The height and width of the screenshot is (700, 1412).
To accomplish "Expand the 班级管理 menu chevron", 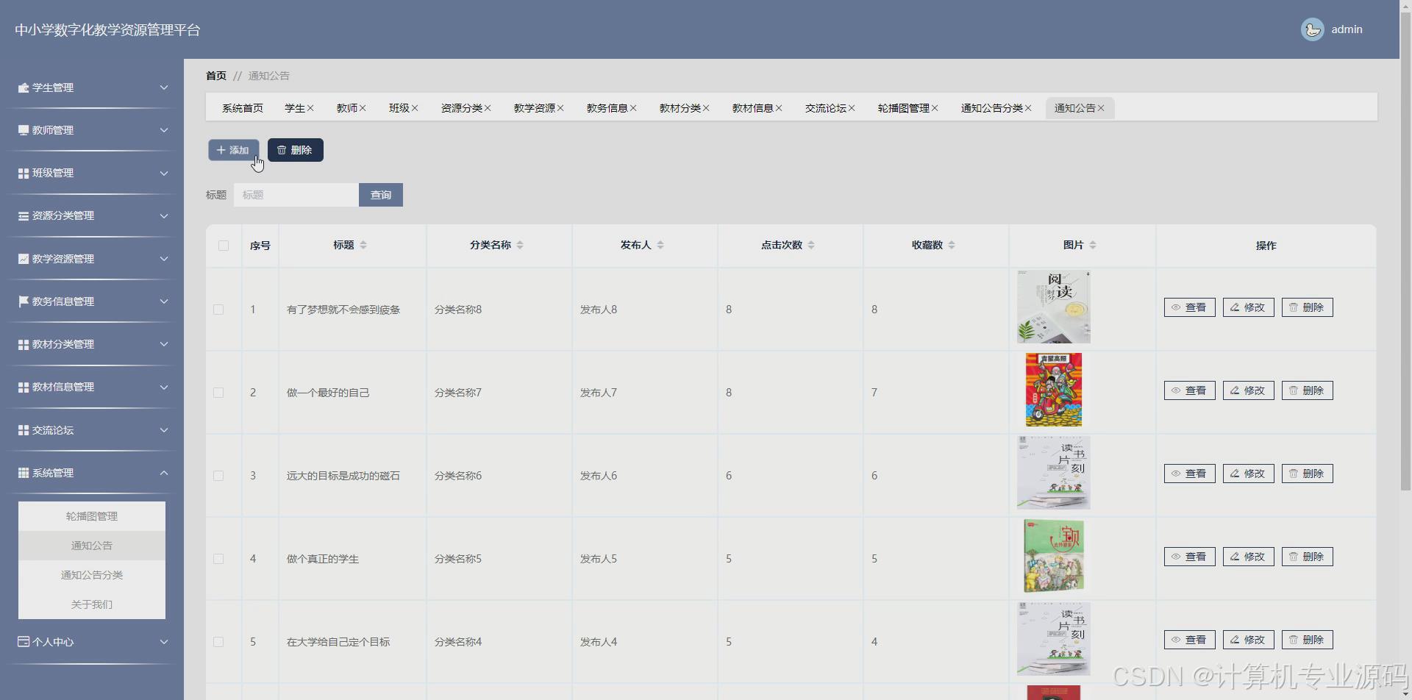I will click(164, 173).
